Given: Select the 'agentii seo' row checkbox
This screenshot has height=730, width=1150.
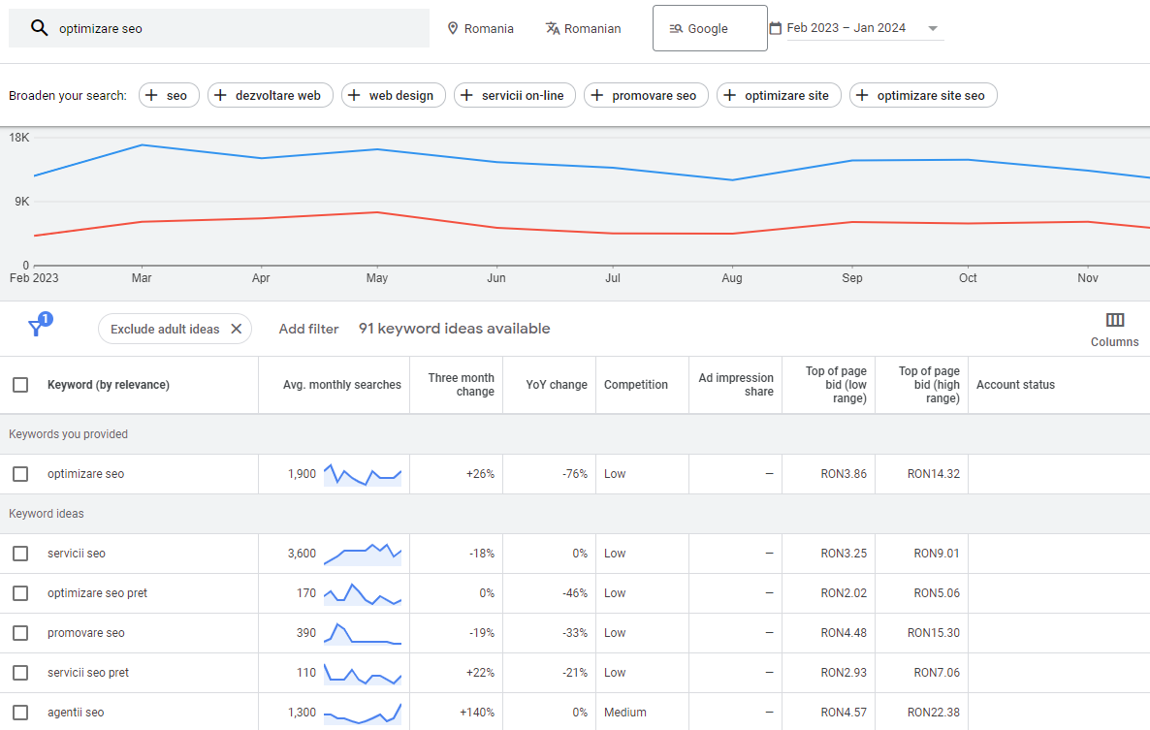Looking at the screenshot, I should (x=20, y=713).
